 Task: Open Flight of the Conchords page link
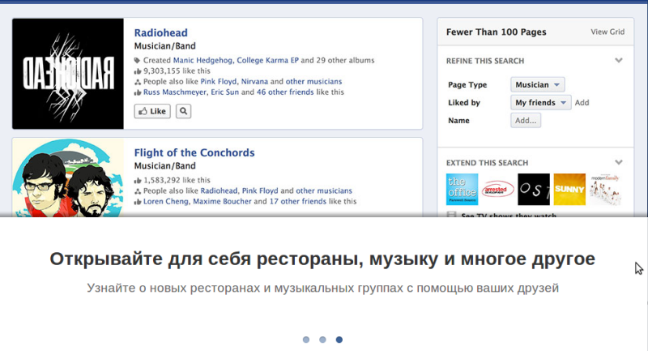(x=194, y=152)
